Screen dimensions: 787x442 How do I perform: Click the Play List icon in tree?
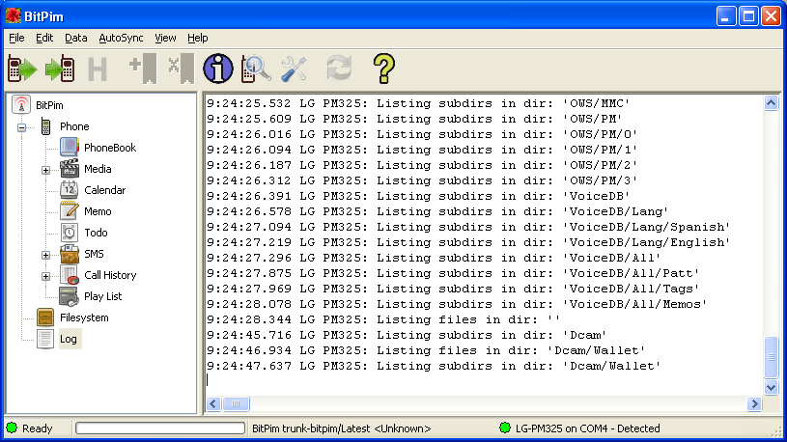pos(70,296)
